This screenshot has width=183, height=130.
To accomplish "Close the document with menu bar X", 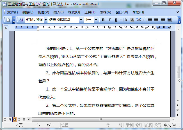I will (x=178, y=12).
